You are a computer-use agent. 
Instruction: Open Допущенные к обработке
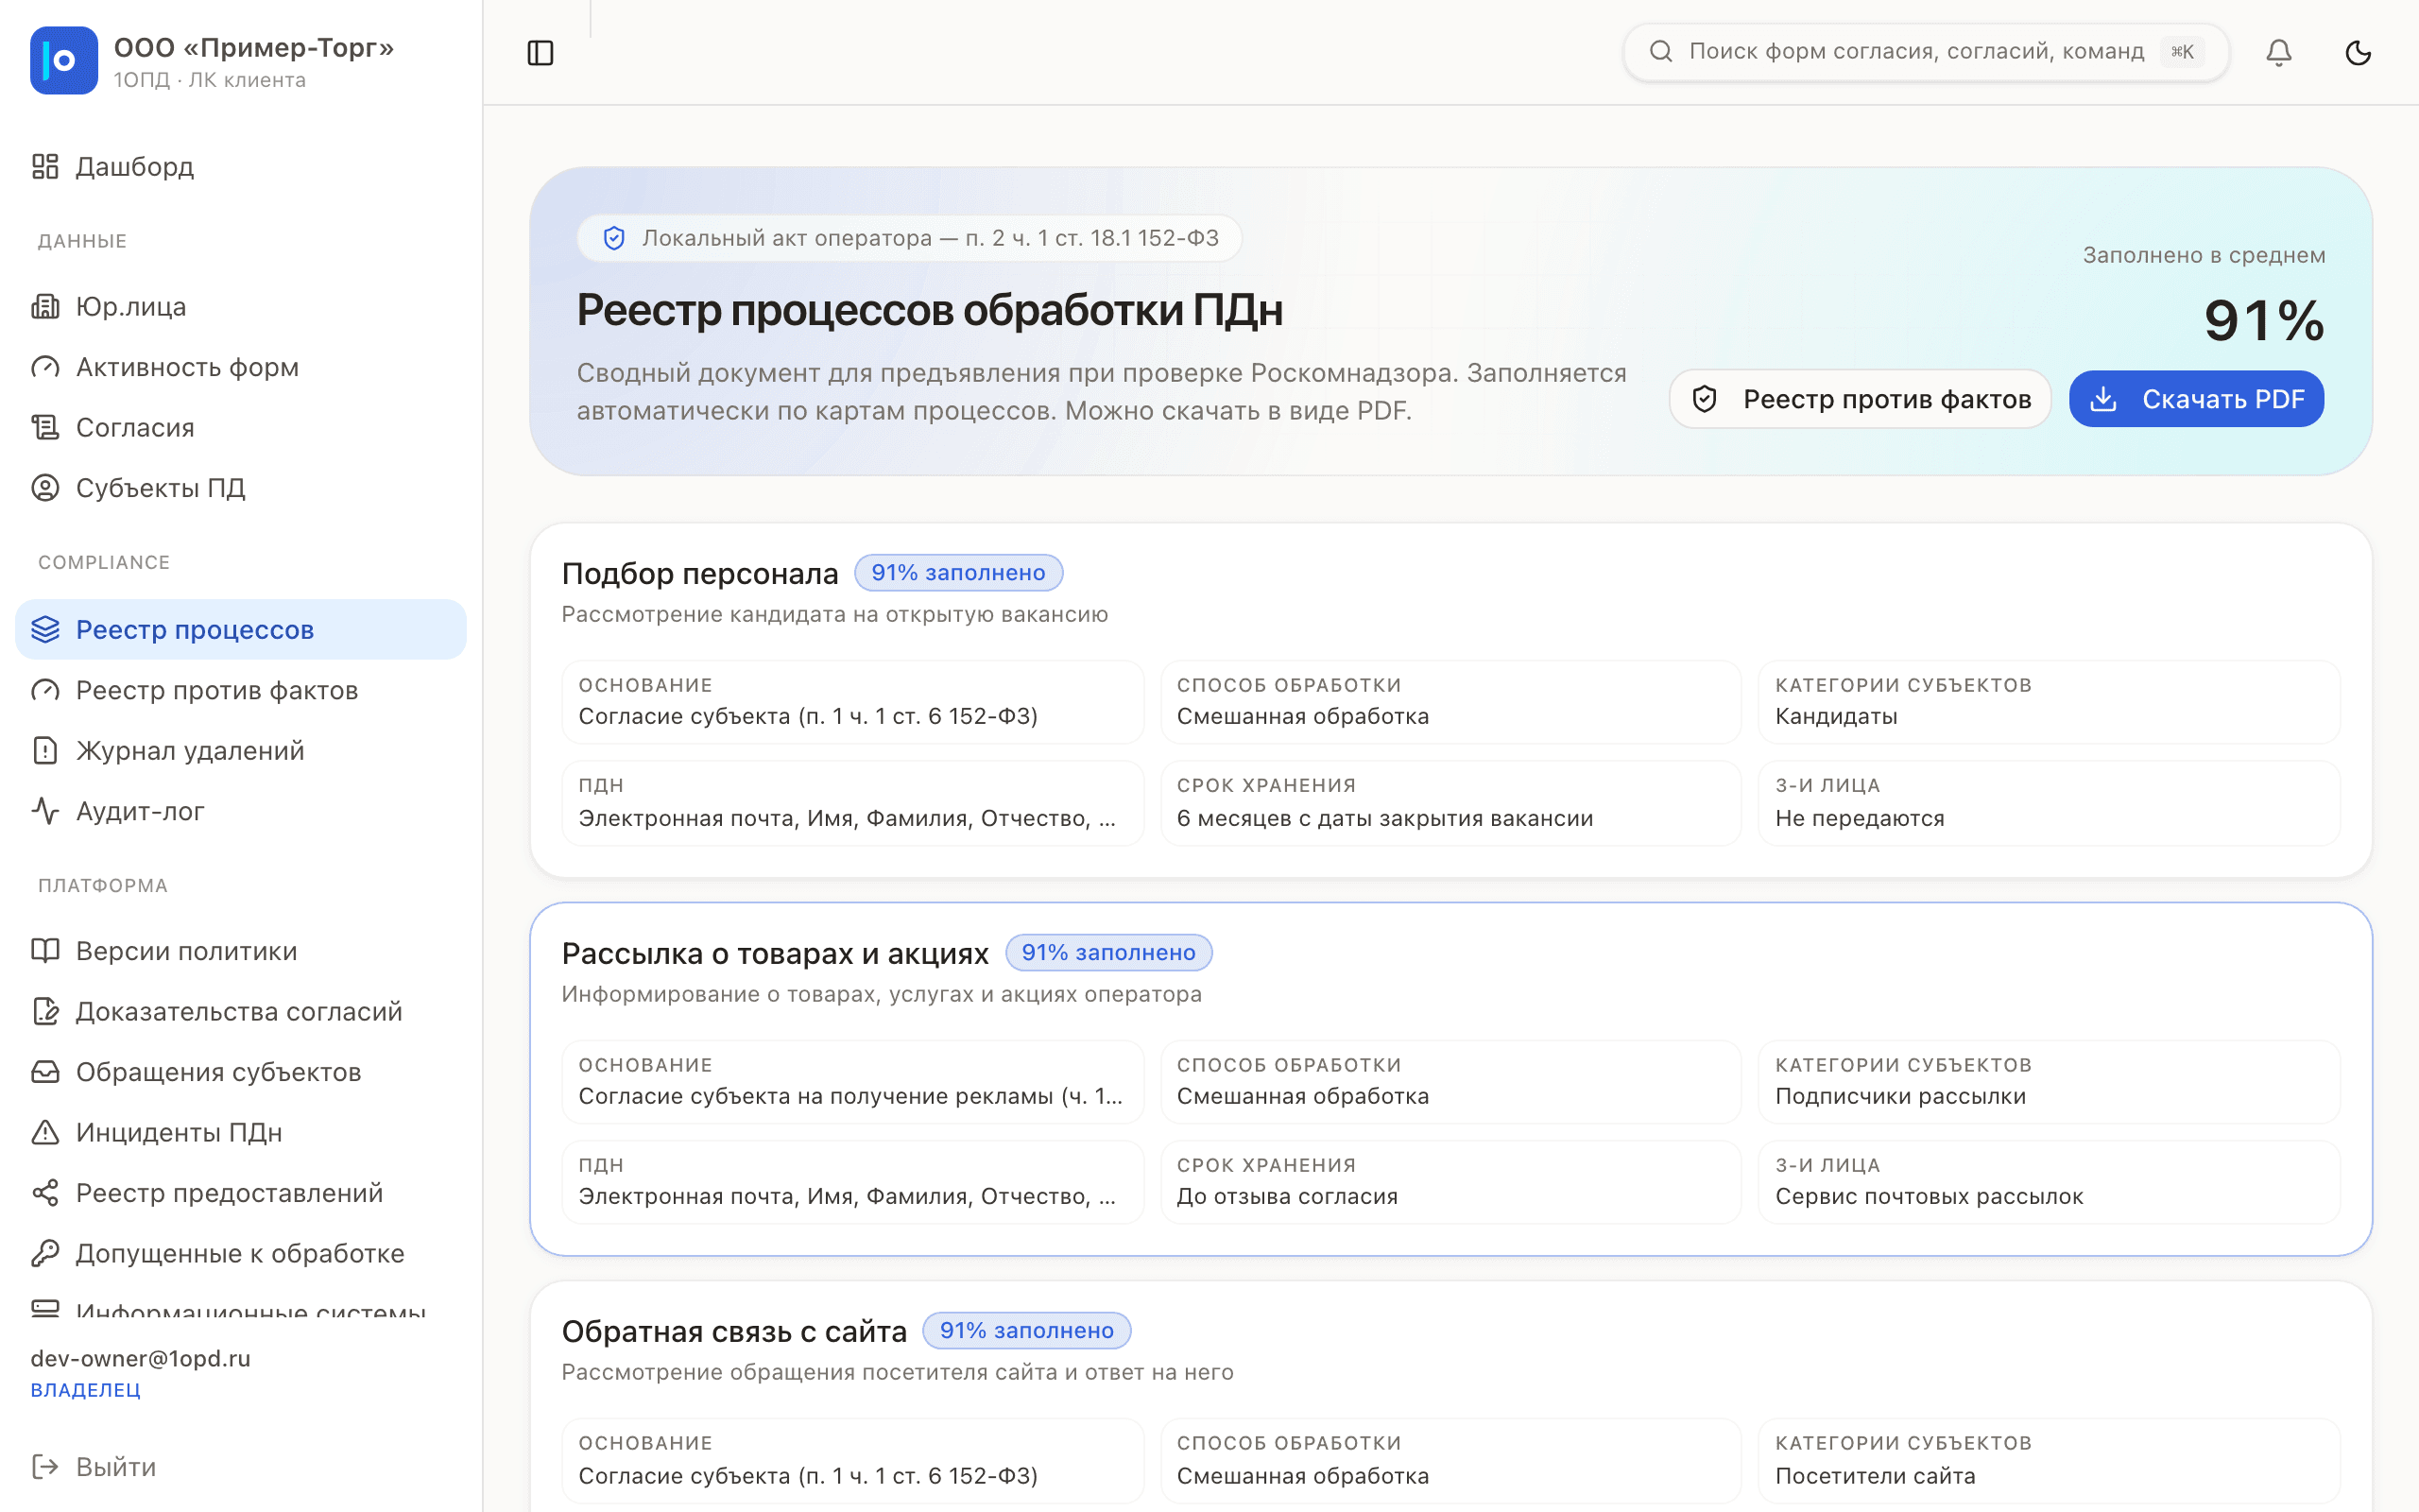click(241, 1253)
